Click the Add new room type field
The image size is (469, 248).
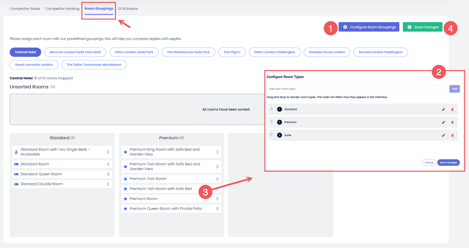point(356,89)
